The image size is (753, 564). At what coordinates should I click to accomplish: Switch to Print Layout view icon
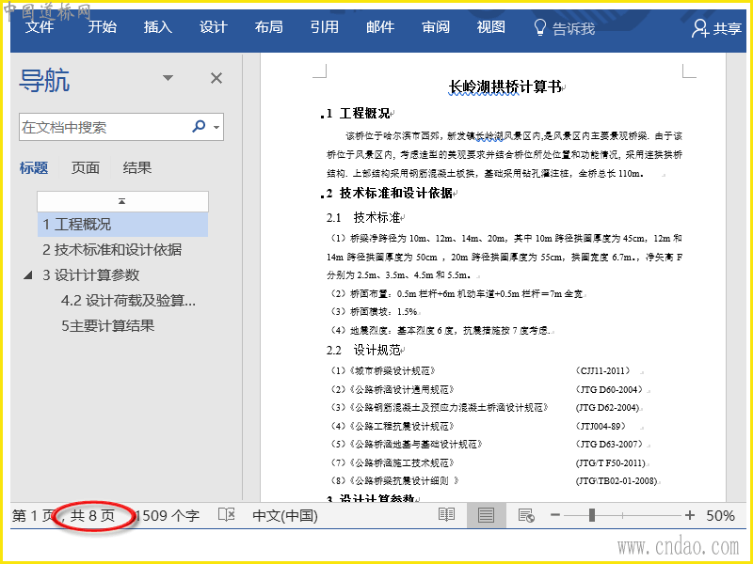point(486,515)
